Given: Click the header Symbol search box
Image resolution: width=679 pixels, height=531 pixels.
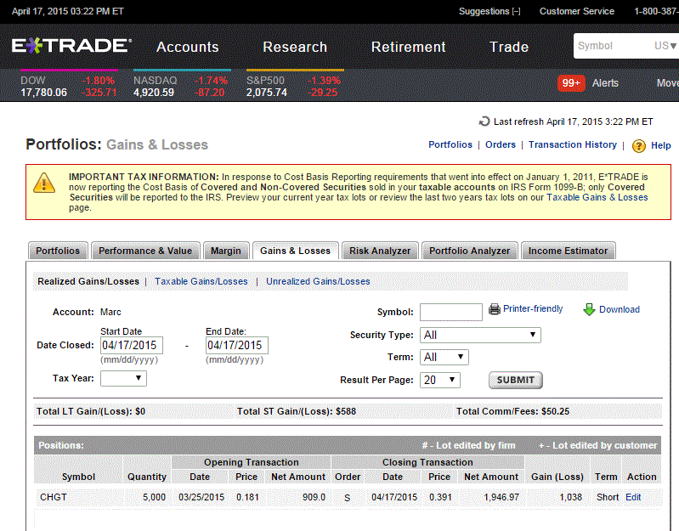Looking at the screenshot, I should pyautogui.click(x=625, y=46).
